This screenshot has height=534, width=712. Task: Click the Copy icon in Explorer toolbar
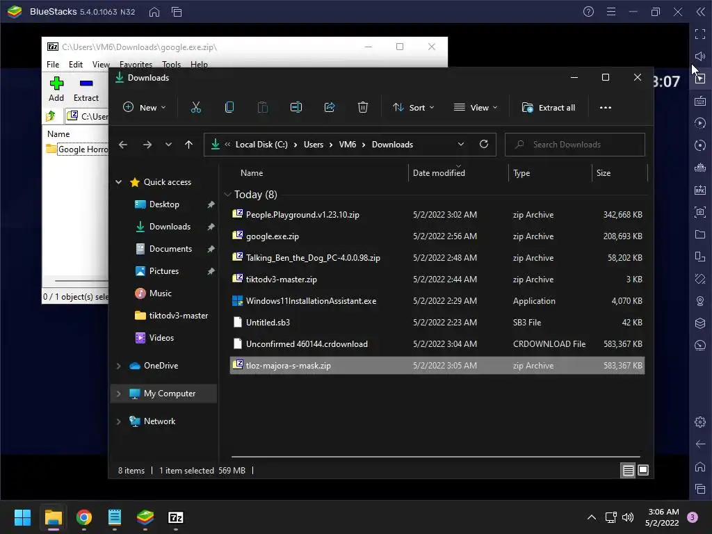229,108
